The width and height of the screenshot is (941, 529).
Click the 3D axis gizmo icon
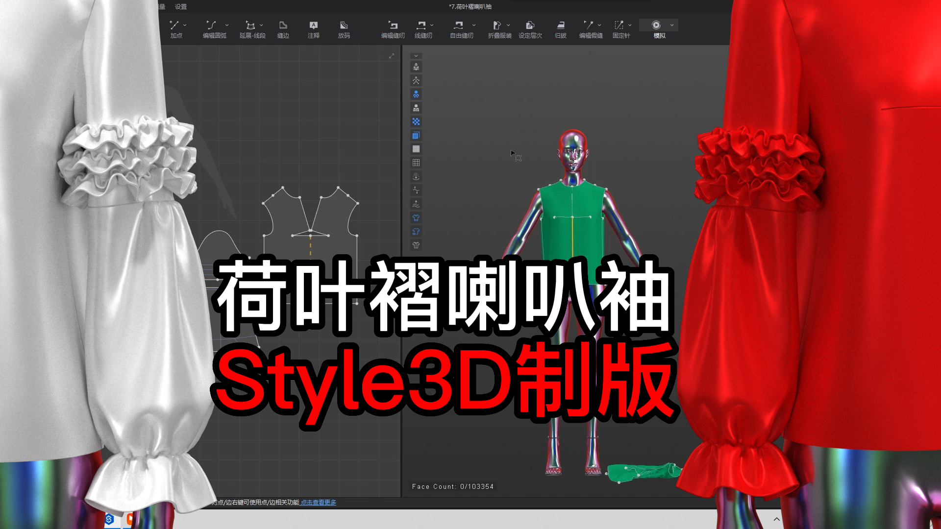point(416,190)
